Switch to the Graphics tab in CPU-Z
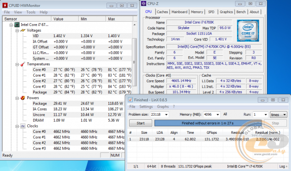 coord(226,12)
